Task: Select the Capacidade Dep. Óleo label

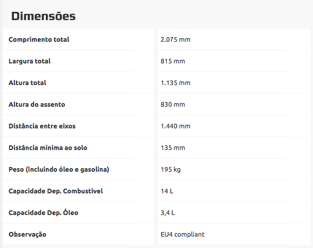Action: click(x=43, y=213)
